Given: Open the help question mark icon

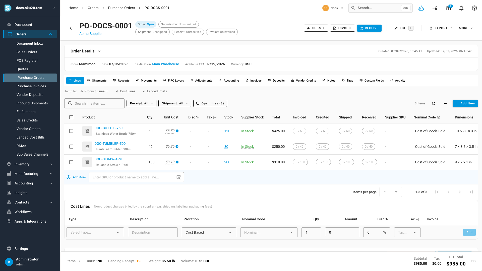Looking at the screenshot, I should (474, 8).
